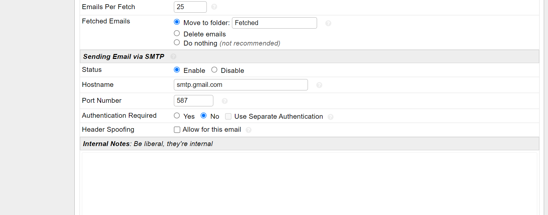
Task: Select the Delete emails option
Action: [177, 33]
